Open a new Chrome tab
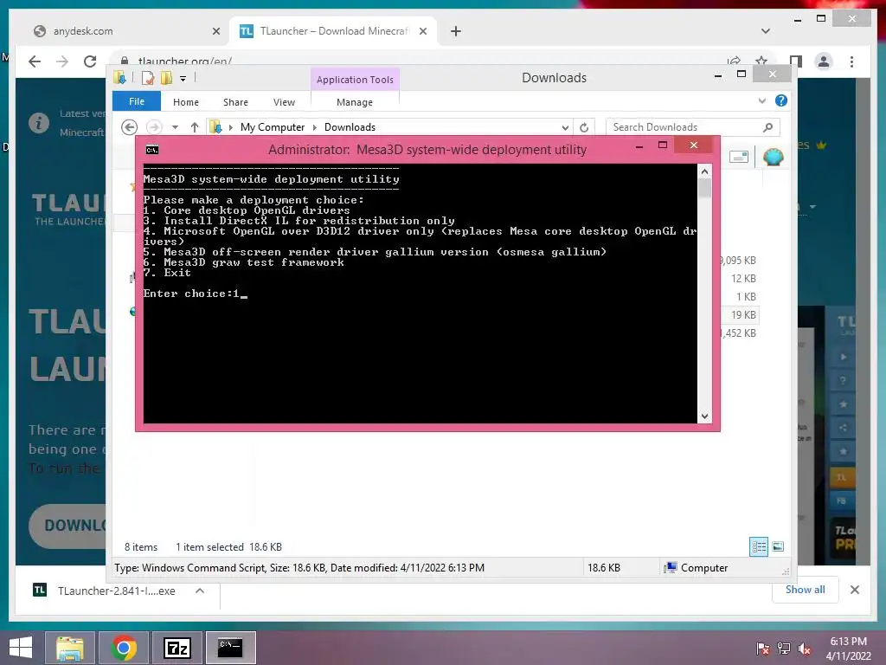This screenshot has height=665, width=886. 456,31
